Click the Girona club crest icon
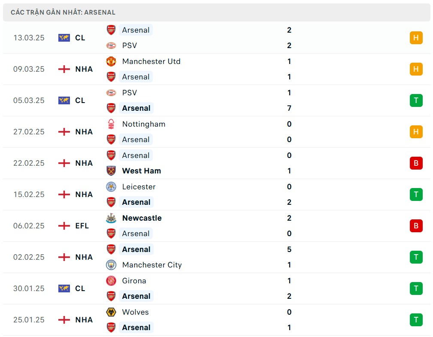 click(111, 281)
